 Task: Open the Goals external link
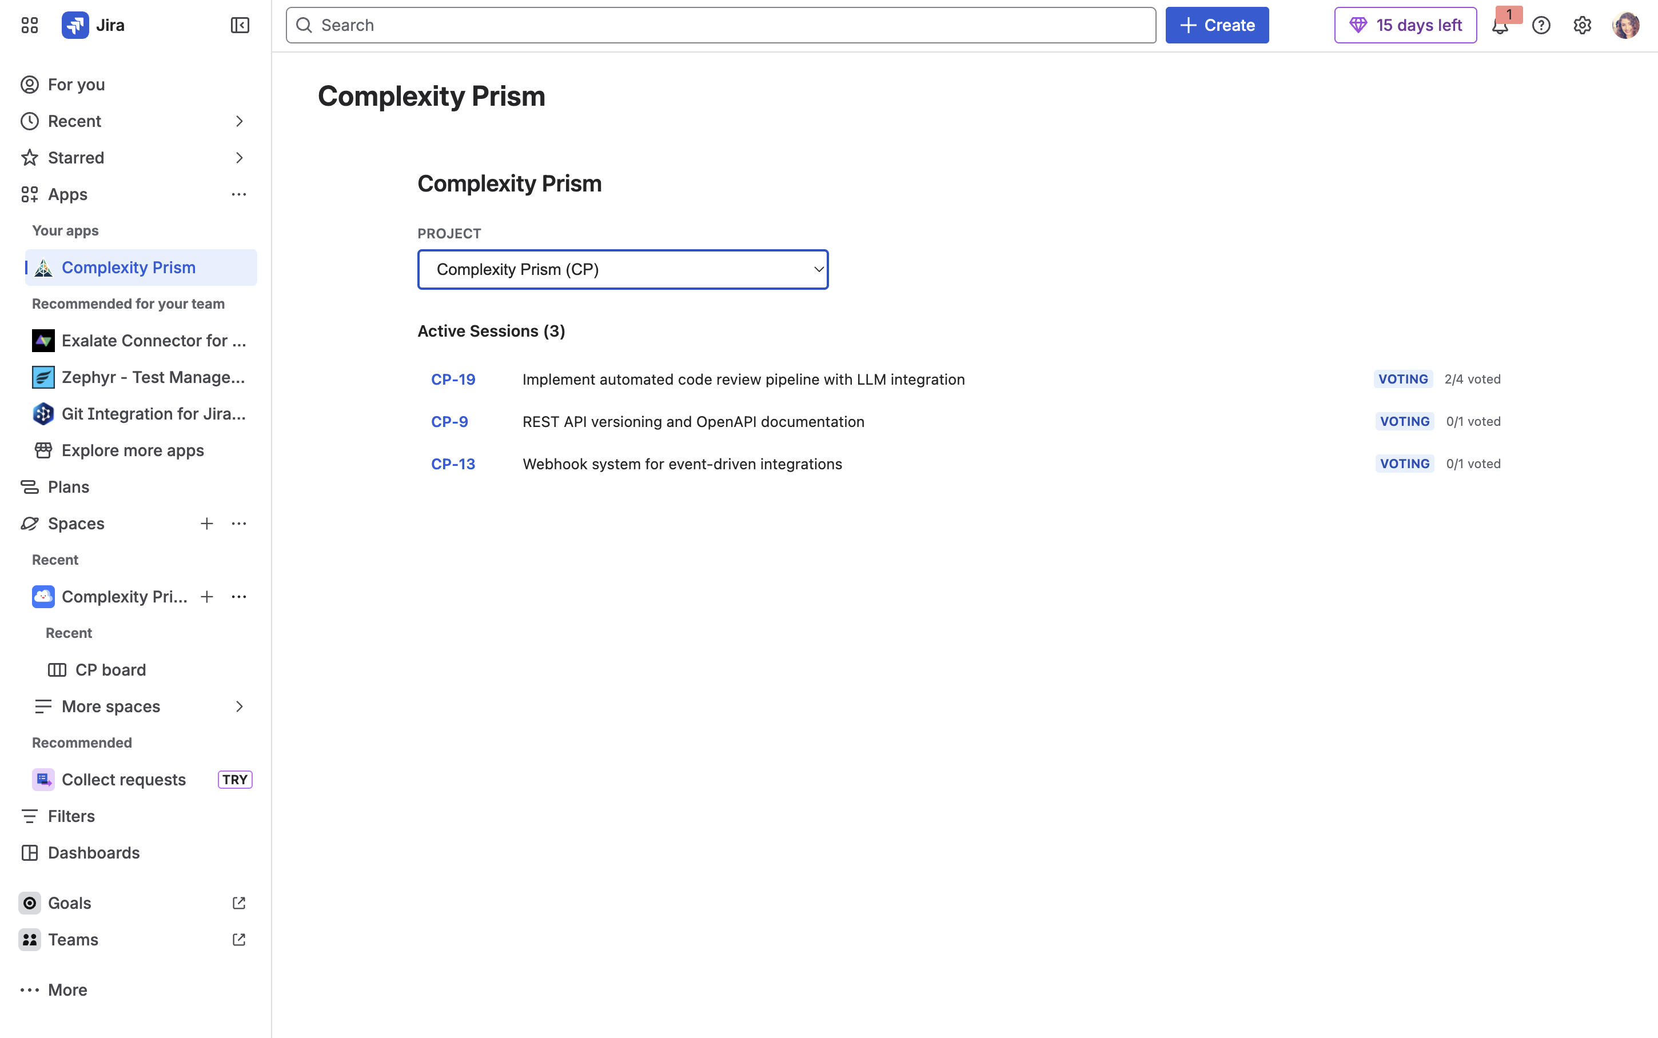click(239, 903)
